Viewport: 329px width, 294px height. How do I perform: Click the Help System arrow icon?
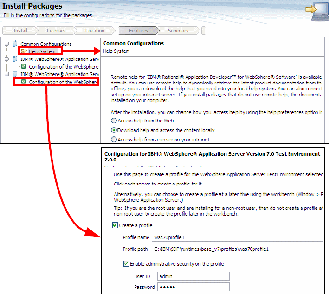click(x=24, y=51)
